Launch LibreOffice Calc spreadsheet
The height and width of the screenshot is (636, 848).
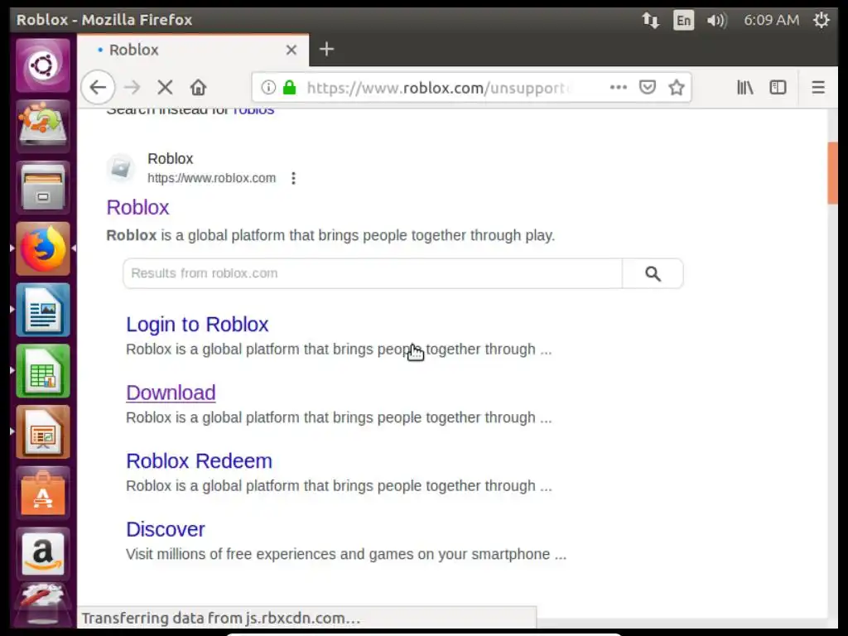point(43,371)
